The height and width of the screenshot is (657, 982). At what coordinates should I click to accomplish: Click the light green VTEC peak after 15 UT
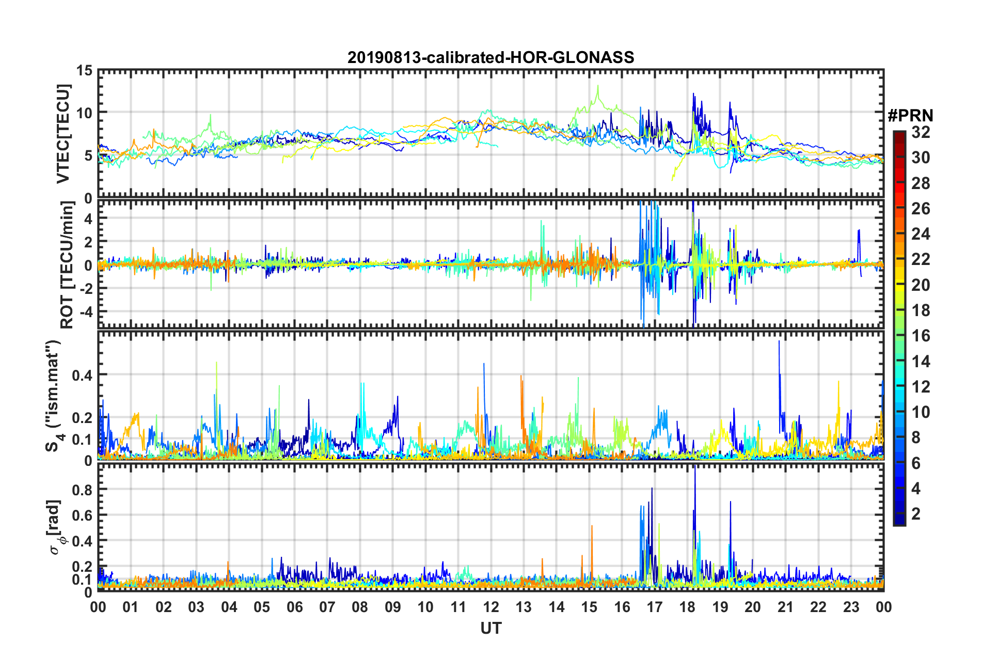coord(598,87)
